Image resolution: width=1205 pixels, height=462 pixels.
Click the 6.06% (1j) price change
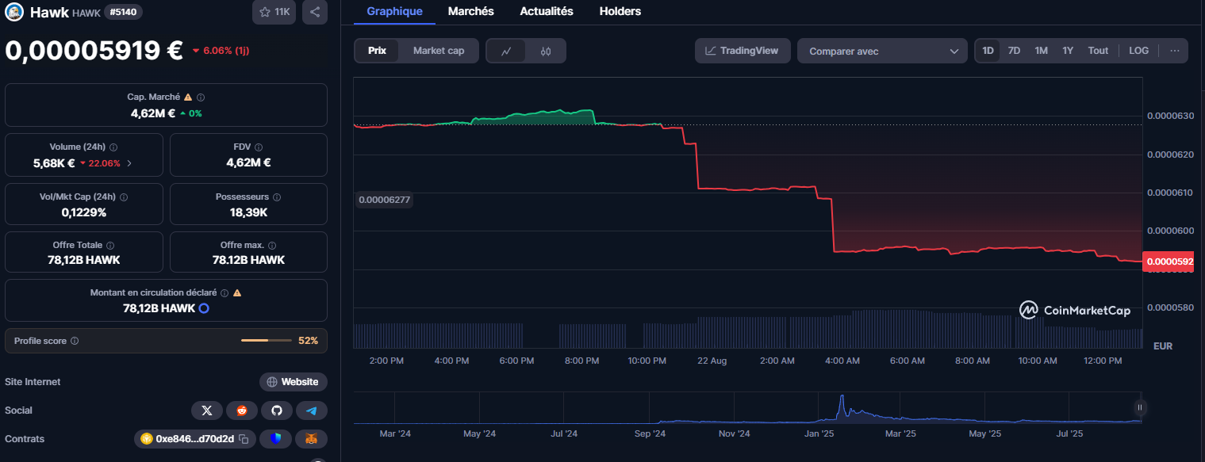221,51
